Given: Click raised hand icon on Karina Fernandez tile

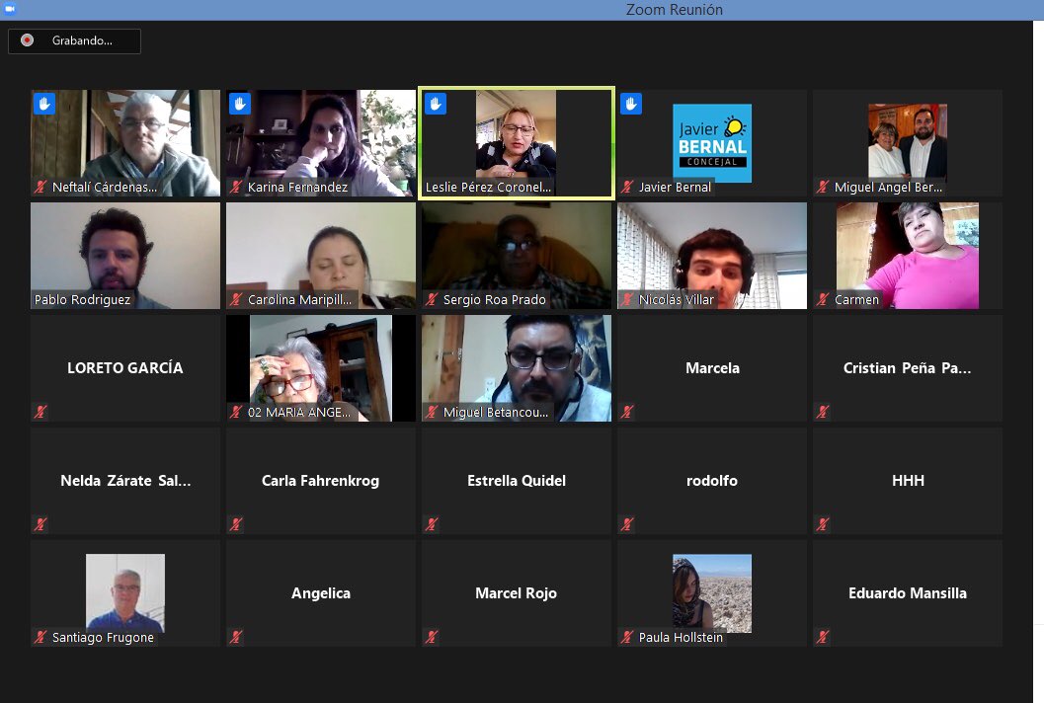Looking at the screenshot, I should (x=240, y=104).
